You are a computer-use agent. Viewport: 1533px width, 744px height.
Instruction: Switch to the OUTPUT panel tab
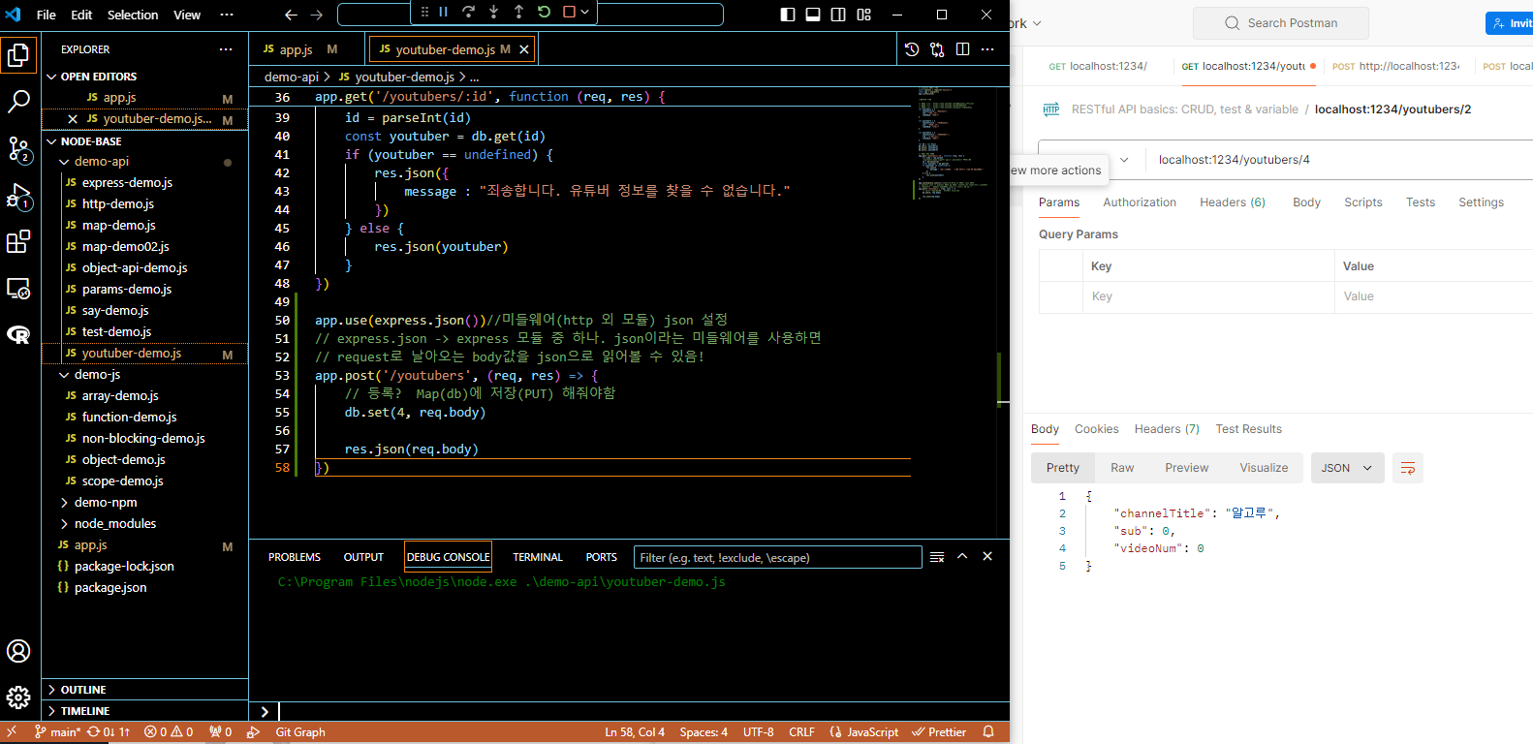coord(363,557)
